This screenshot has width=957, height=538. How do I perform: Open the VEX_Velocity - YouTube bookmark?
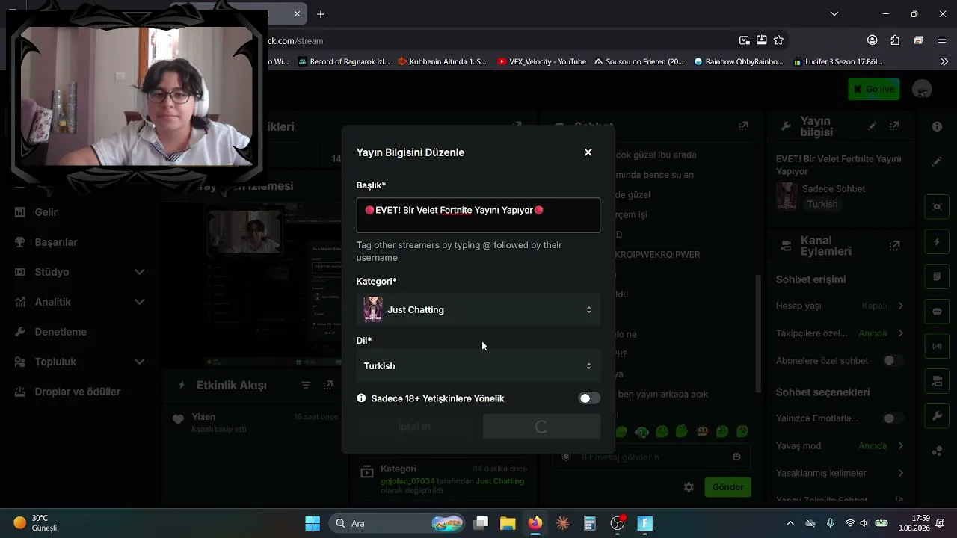(541, 61)
